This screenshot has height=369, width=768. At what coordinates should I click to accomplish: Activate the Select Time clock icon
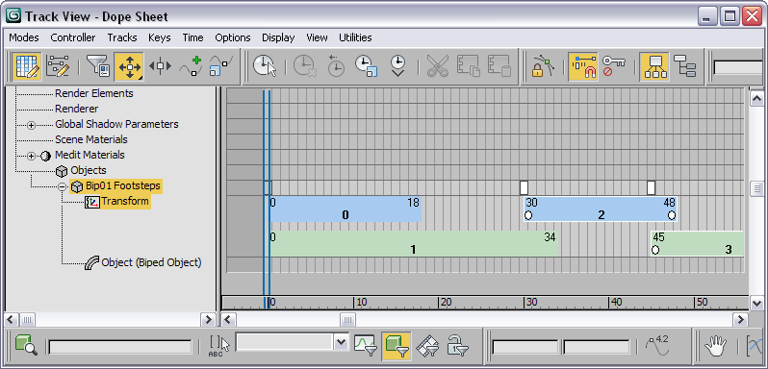(265, 66)
